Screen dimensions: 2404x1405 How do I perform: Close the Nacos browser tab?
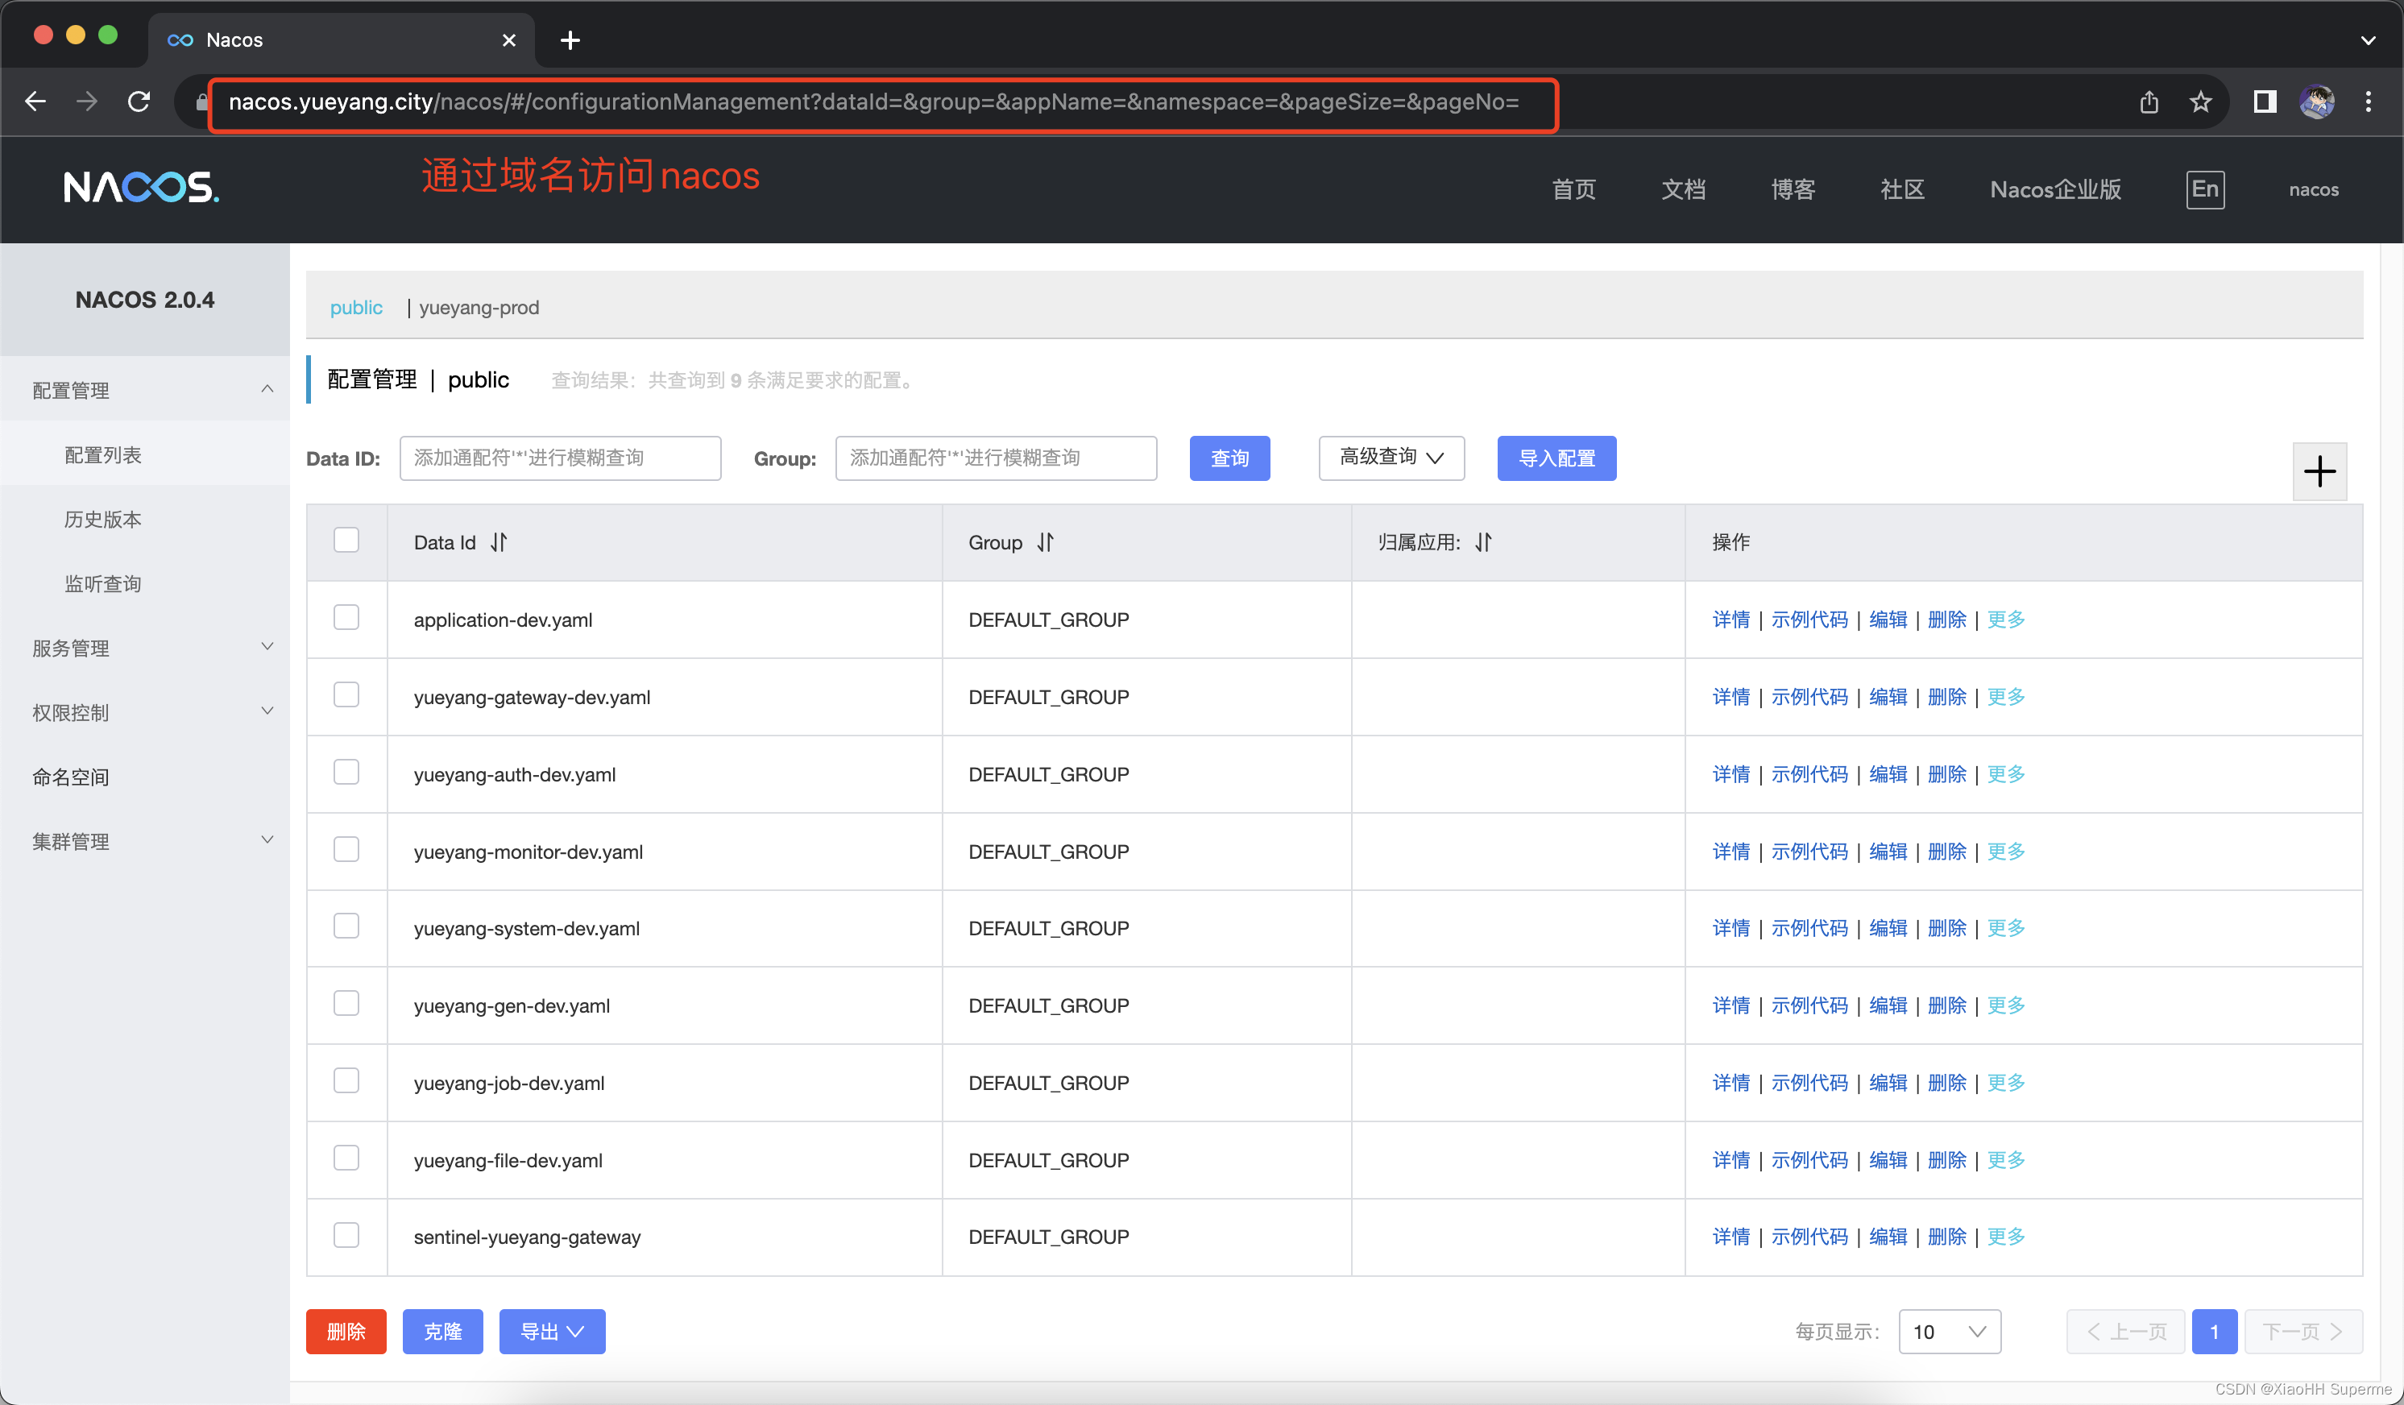tap(508, 40)
